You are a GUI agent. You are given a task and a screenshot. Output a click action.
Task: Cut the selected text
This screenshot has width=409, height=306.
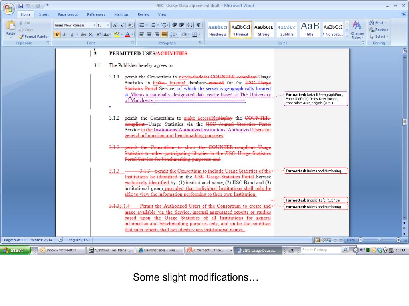click(25, 23)
